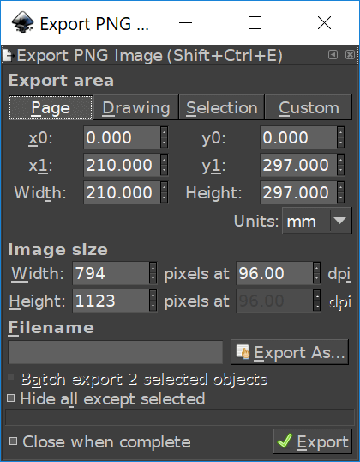Increase the x0 value with stepper arrow
Screen dimensions: 360x462
point(164,132)
